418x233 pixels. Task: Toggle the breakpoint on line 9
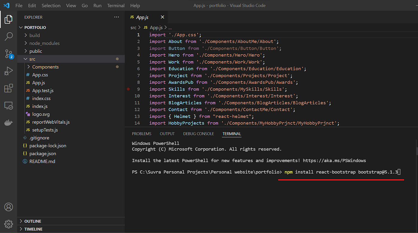coord(128,89)
